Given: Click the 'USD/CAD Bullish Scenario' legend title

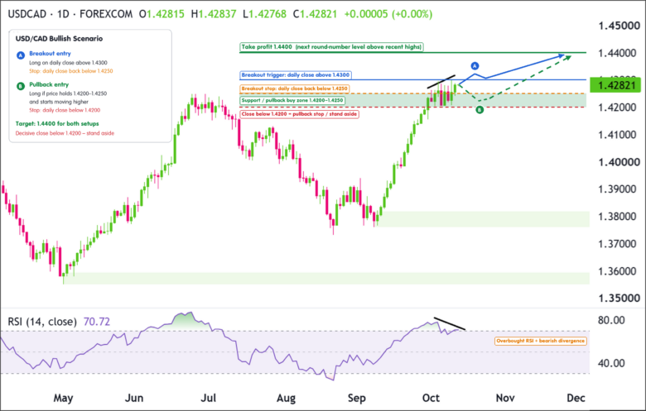Looking at the screenshot, I should click(x=59, y=39).
